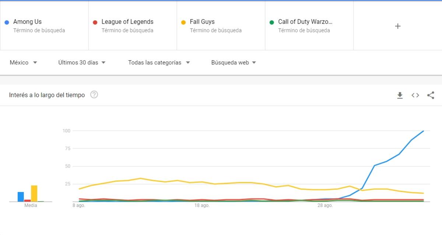
Task: Click the 8 ago. date label
Action: point(79,206)
